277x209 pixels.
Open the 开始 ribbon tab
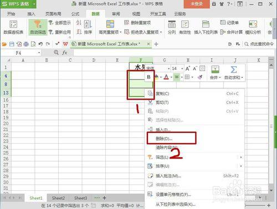pyautogui.click(x=11, y=14)
